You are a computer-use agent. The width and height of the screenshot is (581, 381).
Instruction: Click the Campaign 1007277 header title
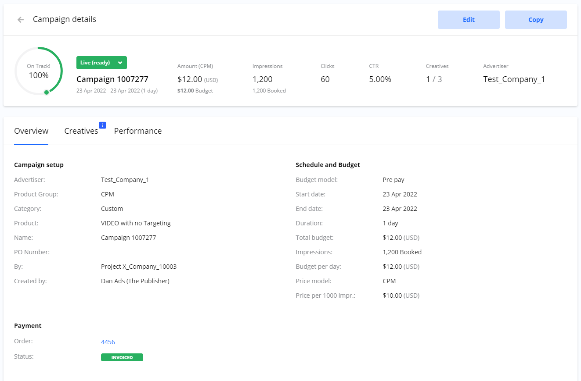pos(112,79)
